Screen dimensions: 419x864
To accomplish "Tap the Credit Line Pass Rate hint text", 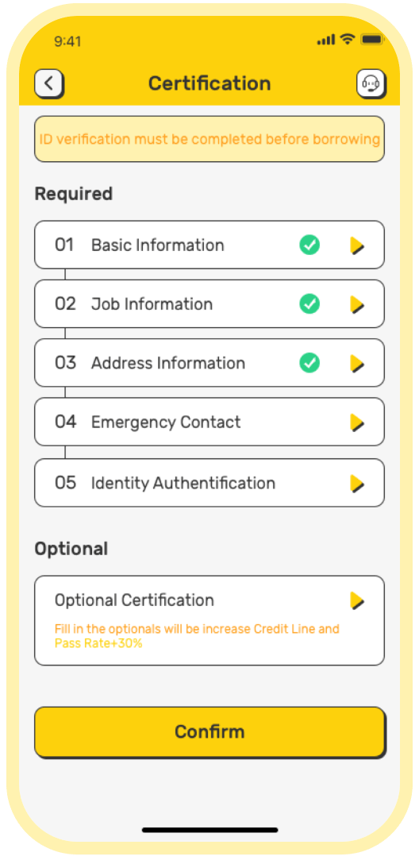I will [197, 636].
